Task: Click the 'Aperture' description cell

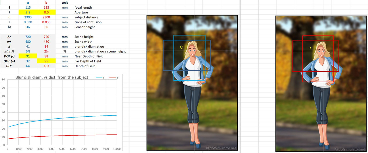Action: pos(81,12)
